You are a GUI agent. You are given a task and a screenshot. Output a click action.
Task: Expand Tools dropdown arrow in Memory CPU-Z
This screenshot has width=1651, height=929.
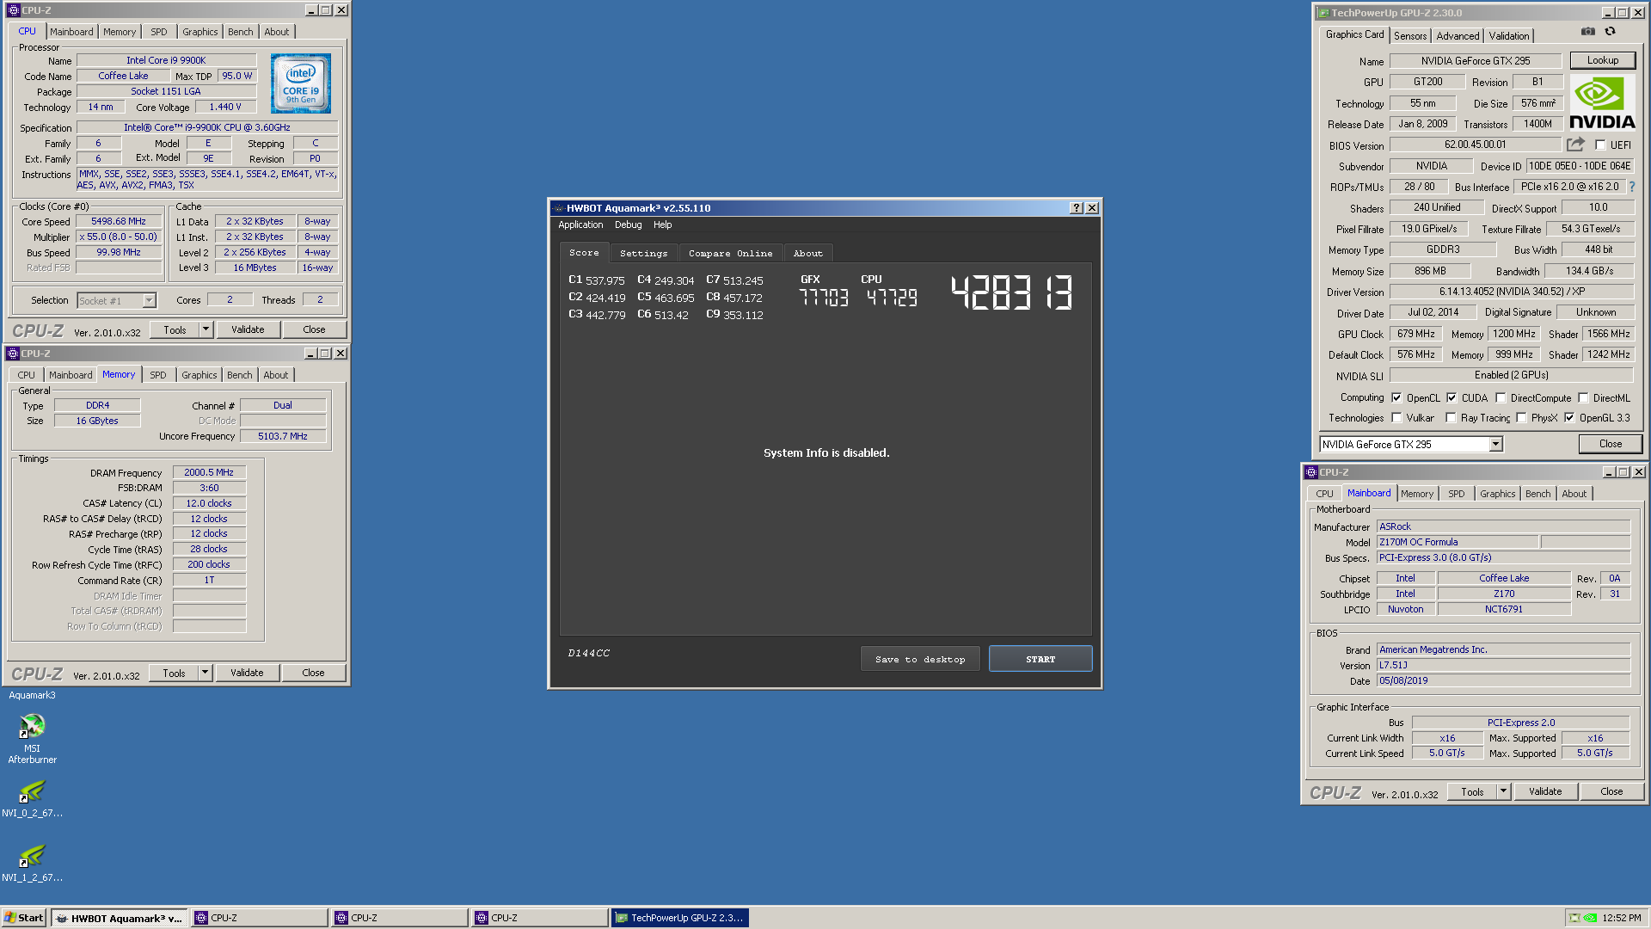pyautogui.click(x=205, y=673)
